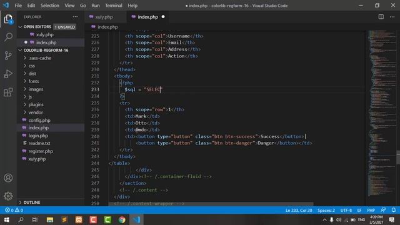This screenshot has height=225, width=400.
Task: Open the Terminal menu
Action: (x=114, y=6)
